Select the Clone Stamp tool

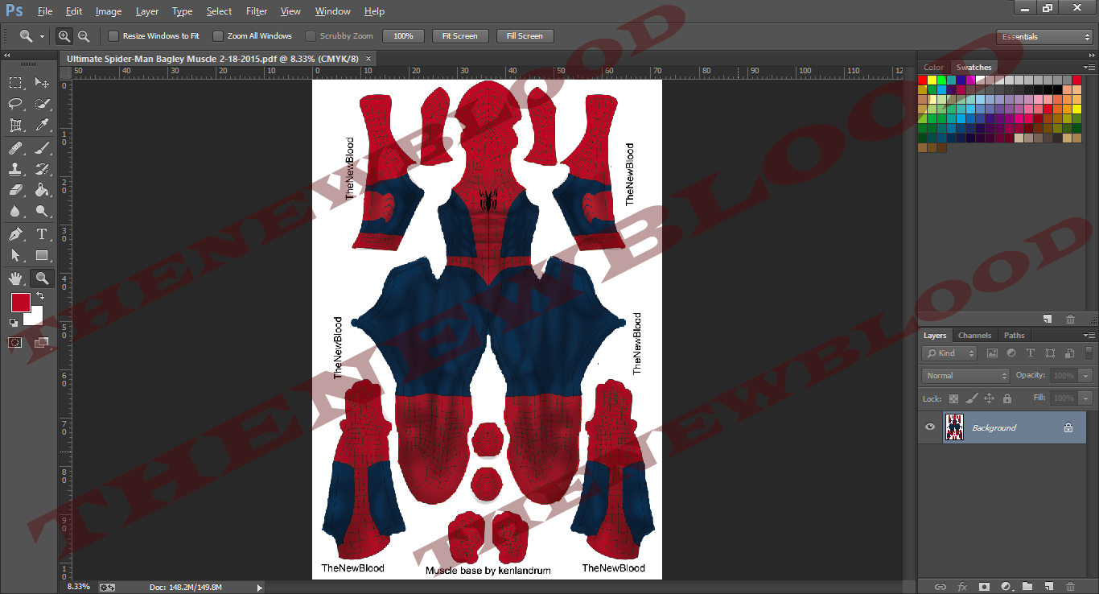click(x=15, y=169)
